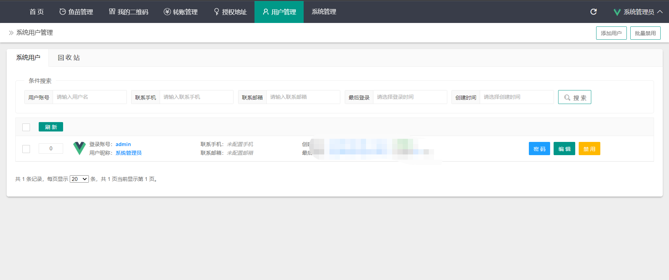Click the 添加用户 button
669x280 pixels.
point(611,33)
